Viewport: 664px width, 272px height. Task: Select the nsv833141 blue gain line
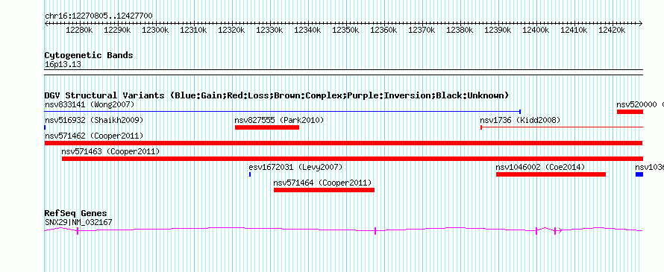(x=283, y=112)
